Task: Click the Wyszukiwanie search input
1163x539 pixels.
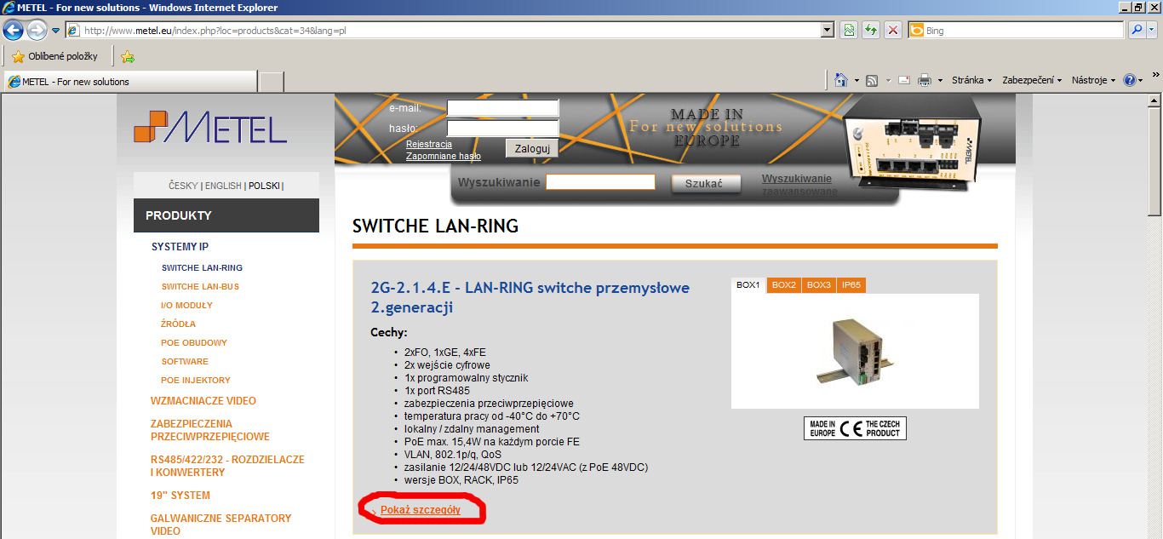Action: 600,182
